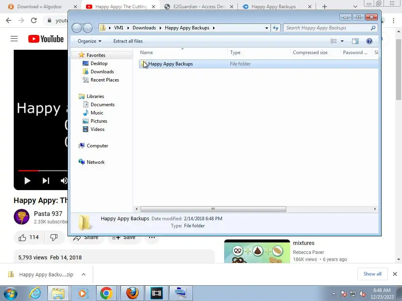This screenshot has width=402, height=301.
Task: Click the file list right scroll arrow
Action: 375,209
